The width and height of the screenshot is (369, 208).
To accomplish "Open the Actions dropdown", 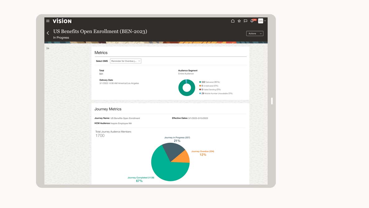I will click(x=255, y=34).
